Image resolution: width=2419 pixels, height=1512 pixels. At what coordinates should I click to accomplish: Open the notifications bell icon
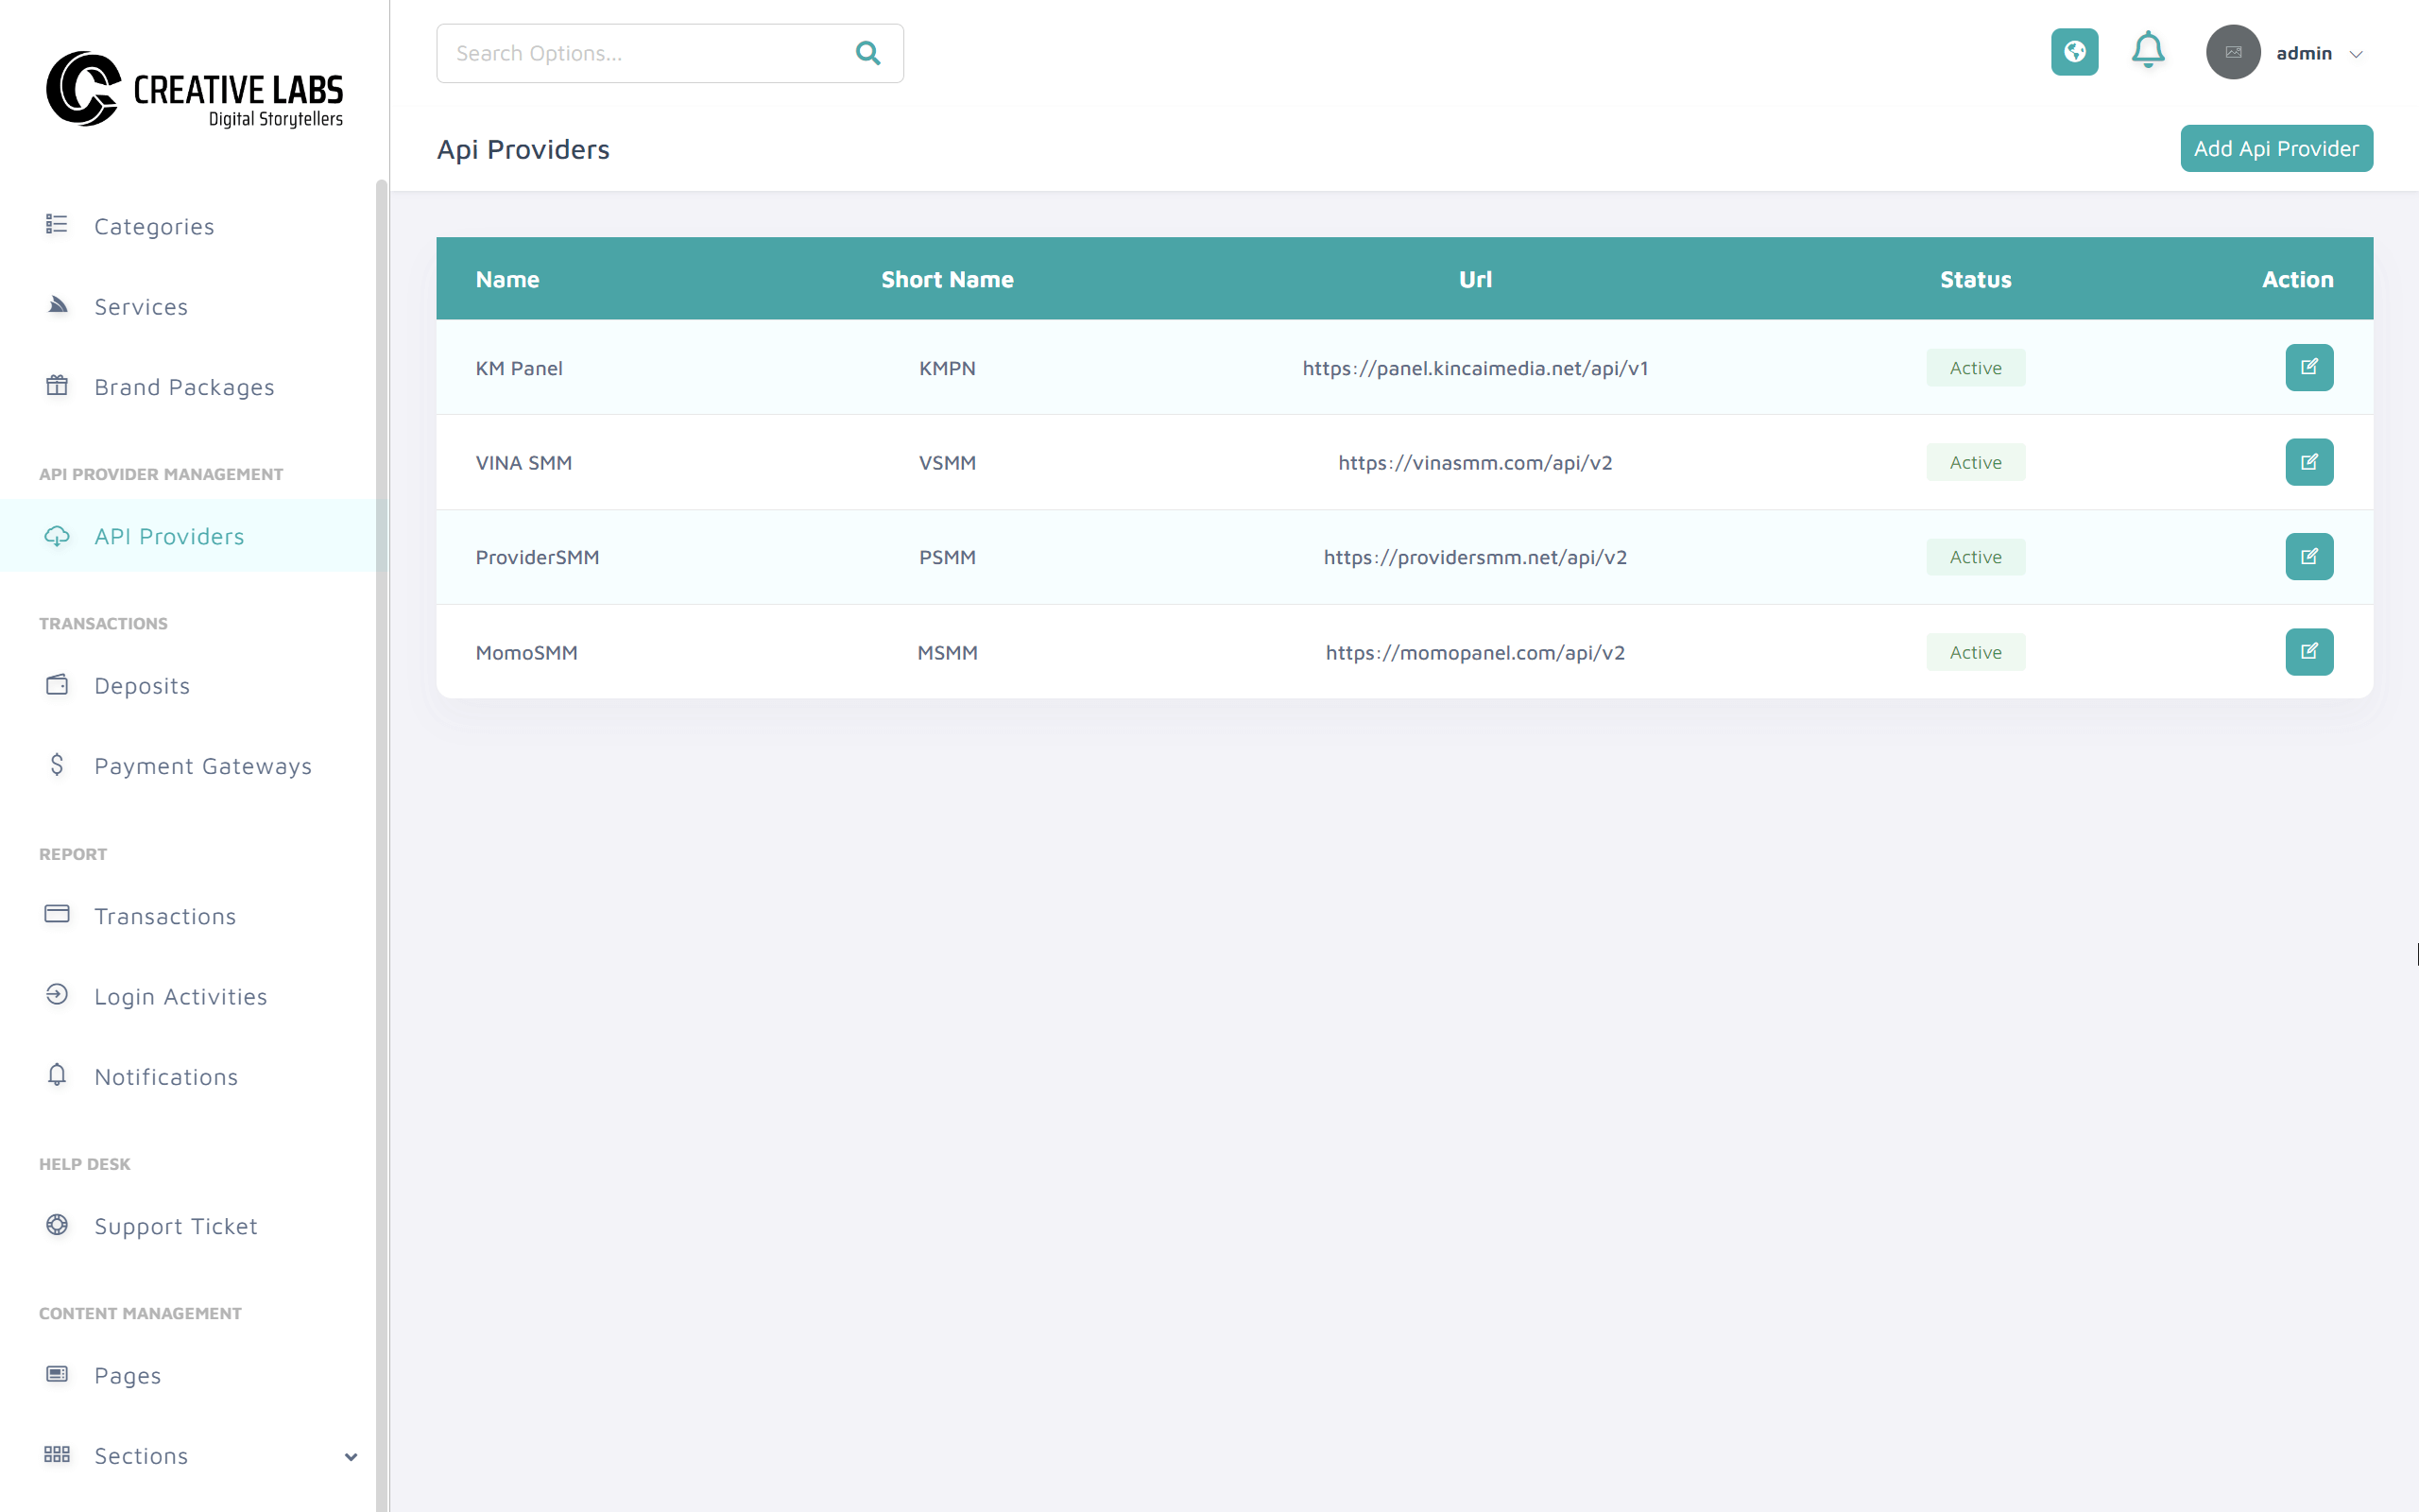[x=2147, y=51]
